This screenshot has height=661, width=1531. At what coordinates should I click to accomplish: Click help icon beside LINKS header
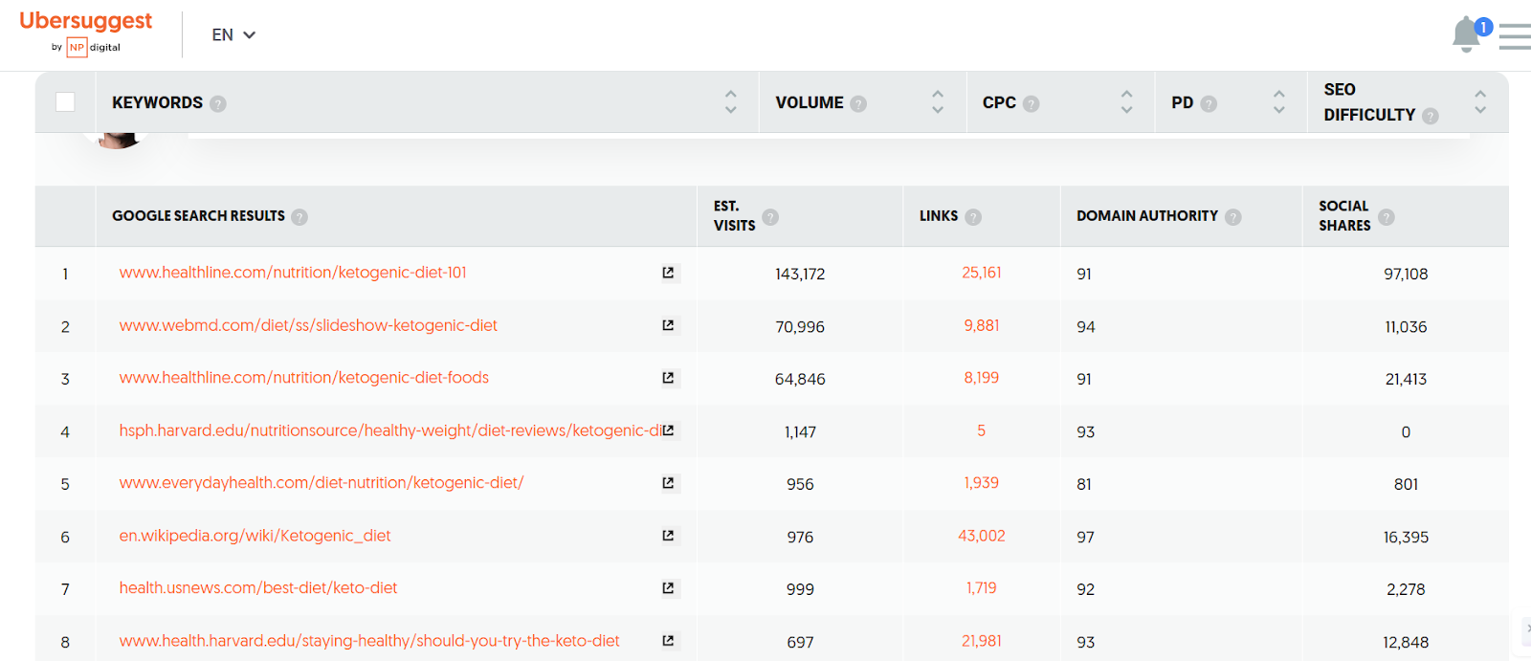973,217
